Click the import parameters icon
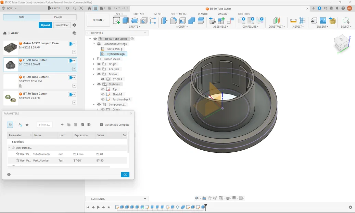355x213 pixels. [x=83, y=125]
